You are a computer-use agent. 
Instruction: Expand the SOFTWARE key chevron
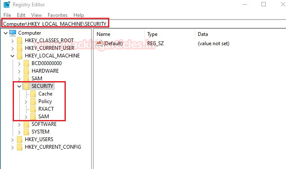(x=19, y=125)
